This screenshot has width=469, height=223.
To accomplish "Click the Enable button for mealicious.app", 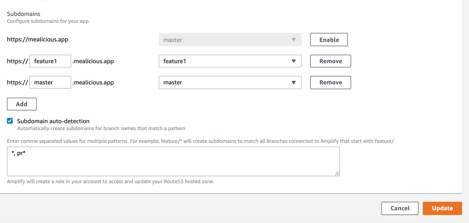I will click(329, 40).
